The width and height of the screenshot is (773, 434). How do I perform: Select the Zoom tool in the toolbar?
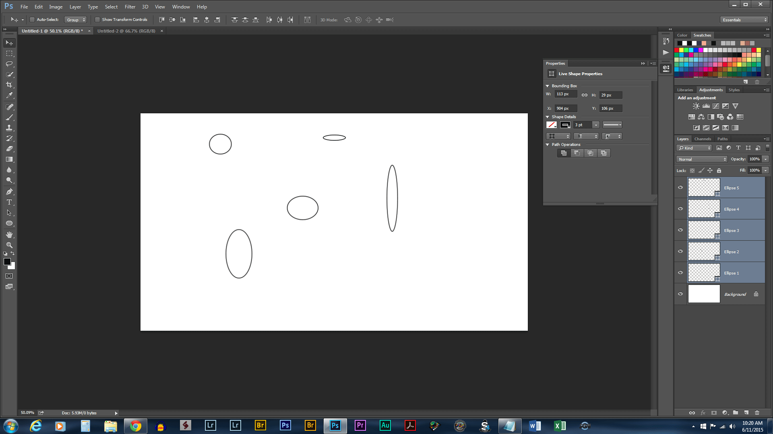coord(9,245)
